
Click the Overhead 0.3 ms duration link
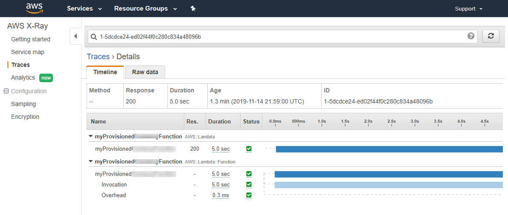[221, 195]
